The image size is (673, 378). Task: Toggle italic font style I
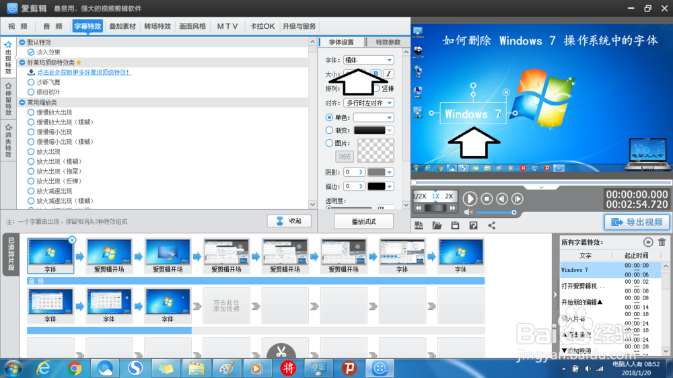pos(388,74)
